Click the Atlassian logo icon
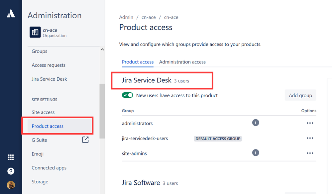This screenshot has width=332, height=194. (11, 13)
